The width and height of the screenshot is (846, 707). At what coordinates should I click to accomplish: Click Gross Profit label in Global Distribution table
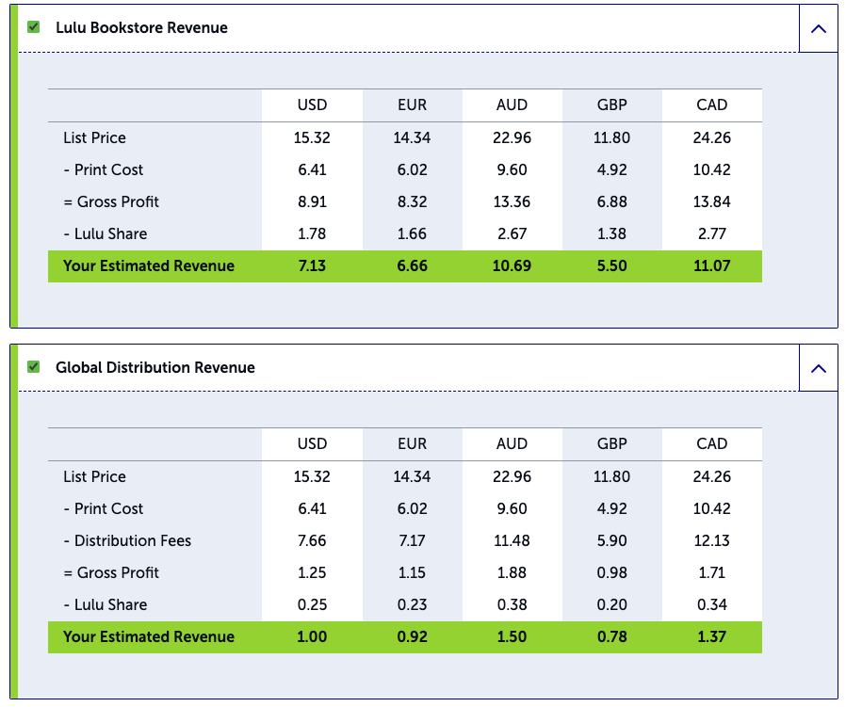111,572
